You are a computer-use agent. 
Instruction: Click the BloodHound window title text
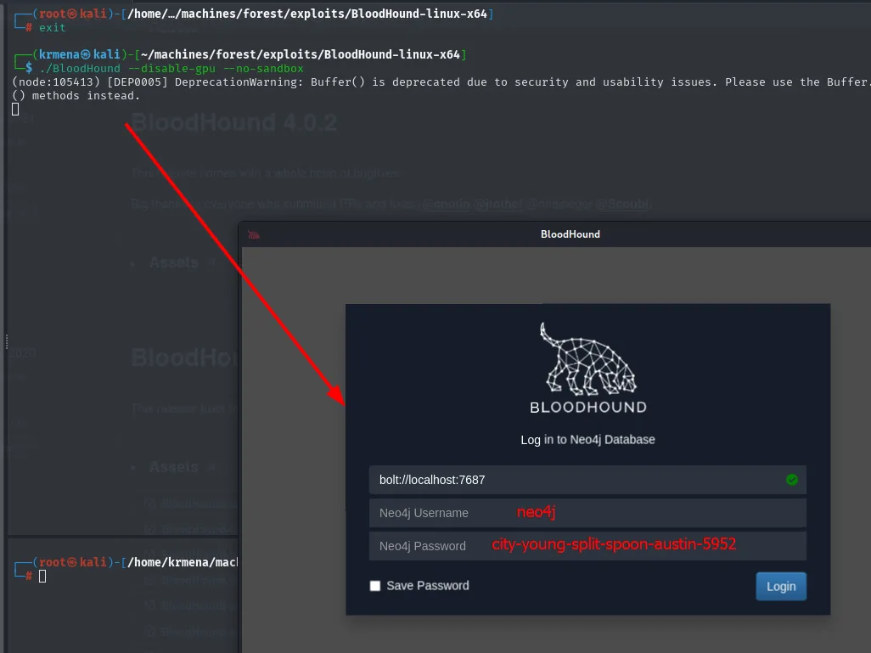[570, 234]
